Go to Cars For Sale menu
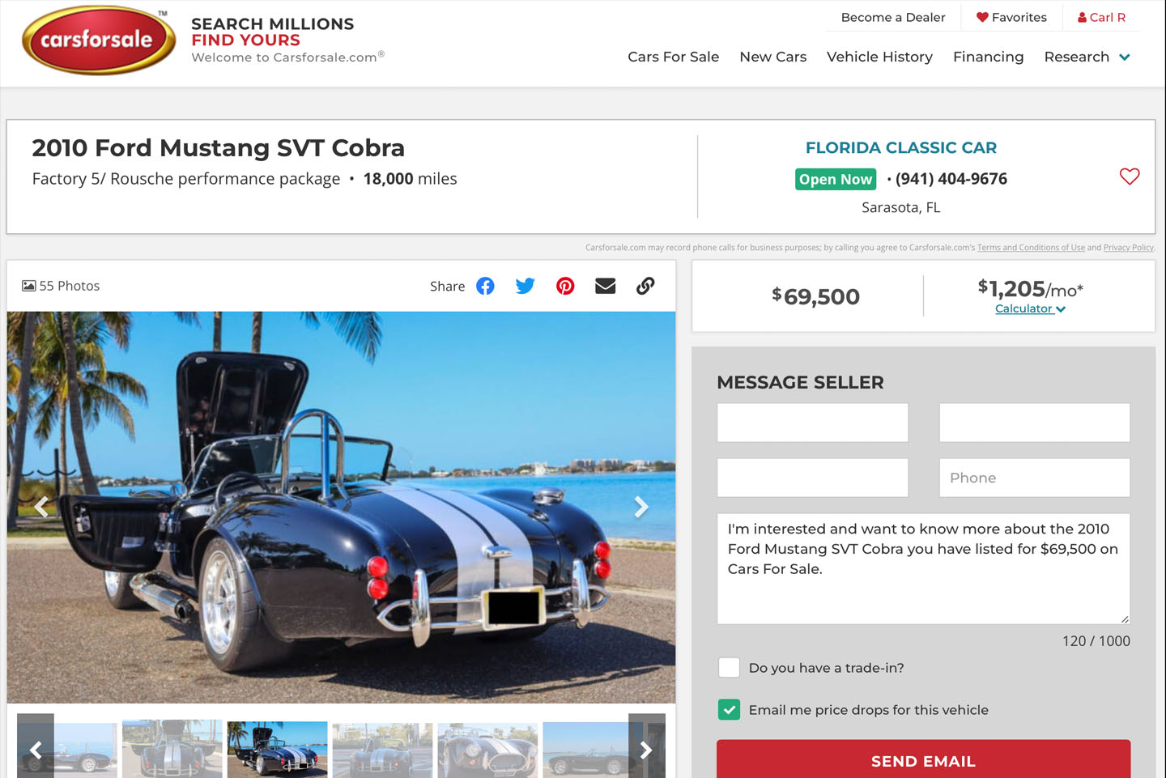The height and width of the screenshot is (778, 1166). tap(673, 57)
